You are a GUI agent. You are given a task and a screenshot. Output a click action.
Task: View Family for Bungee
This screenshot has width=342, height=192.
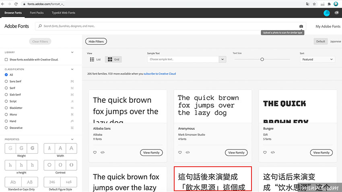(x=321, y=153)
